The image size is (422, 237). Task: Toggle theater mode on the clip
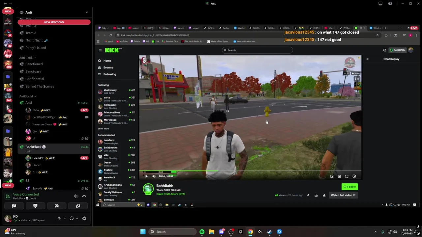click(x=339, y=176)
